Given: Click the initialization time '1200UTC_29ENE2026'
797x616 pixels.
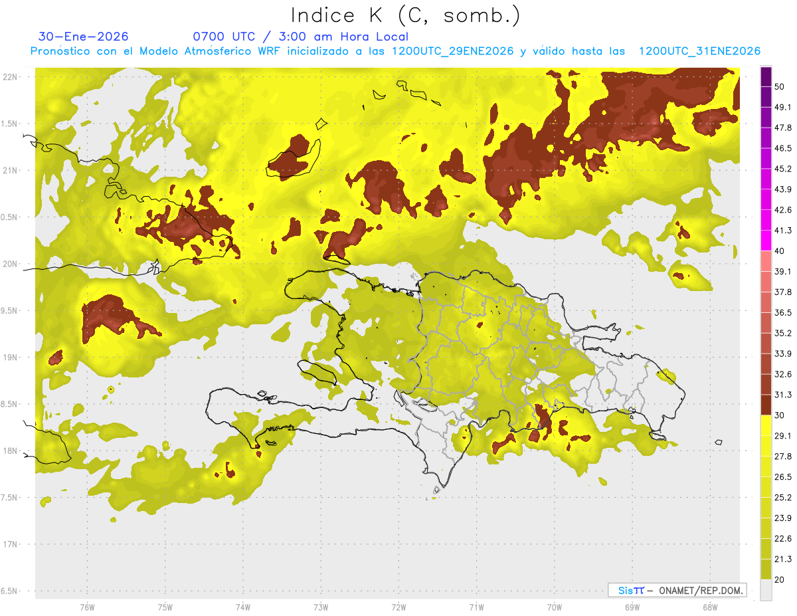Looking at the screenshot, I should click(453, 51).
